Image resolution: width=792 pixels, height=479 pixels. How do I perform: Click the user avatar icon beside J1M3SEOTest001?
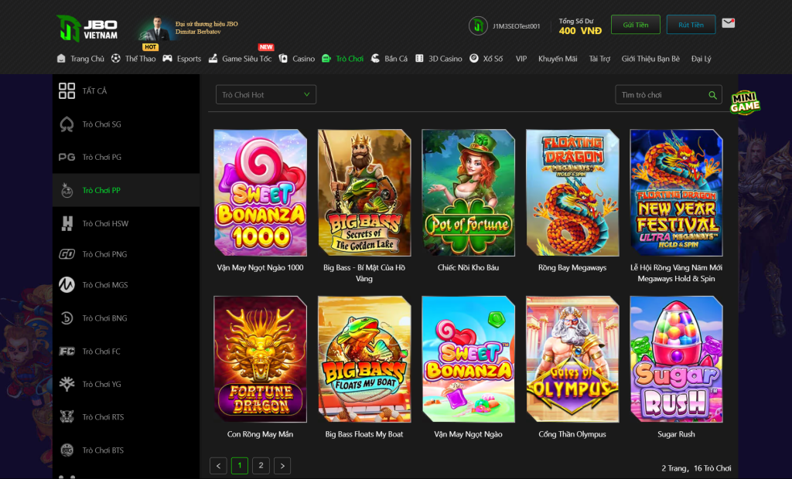coord(478,25)
